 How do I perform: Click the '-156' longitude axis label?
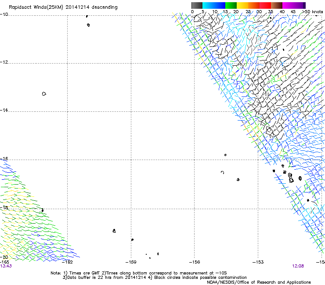[195, 262]
